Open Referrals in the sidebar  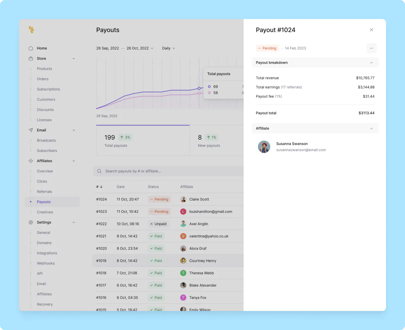click(x=44, y=192)
